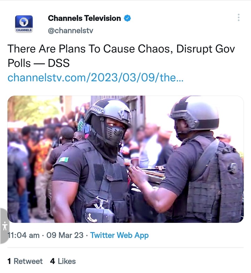Image resolution: width=251 pixels, height=273 pixels.
Task: Click the CHANNELS wordmark under the logo globe
Action: 24,30
